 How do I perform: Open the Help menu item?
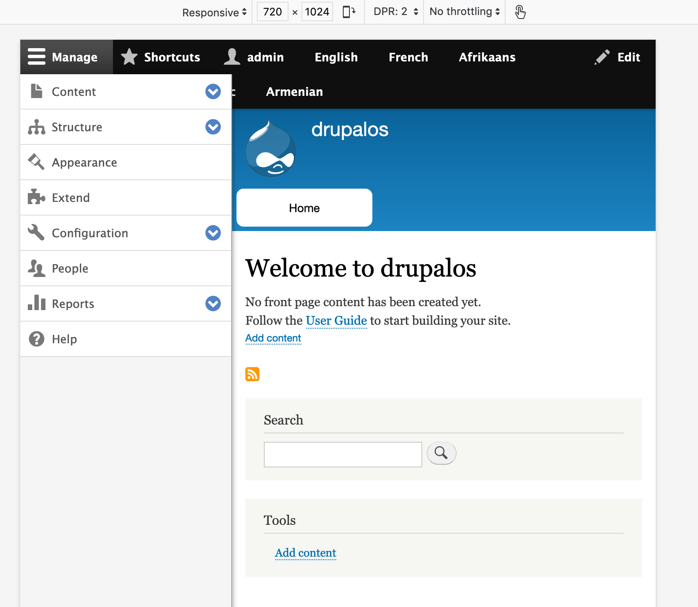coord(126,339)
